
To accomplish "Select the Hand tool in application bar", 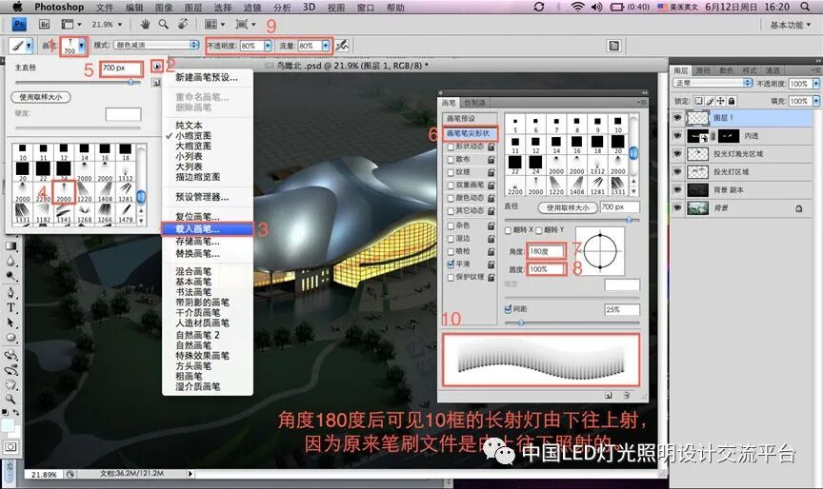I will point(146,24).
